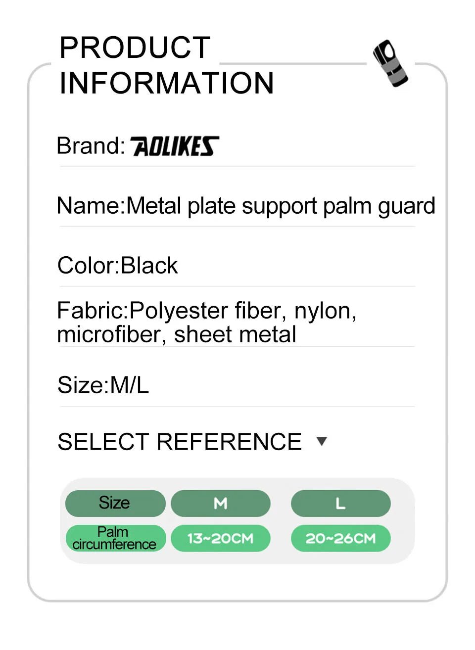The image size is (475, 650).
Task: Click the SELECT REFERENCE heading
Action: [x=180, y=442]
